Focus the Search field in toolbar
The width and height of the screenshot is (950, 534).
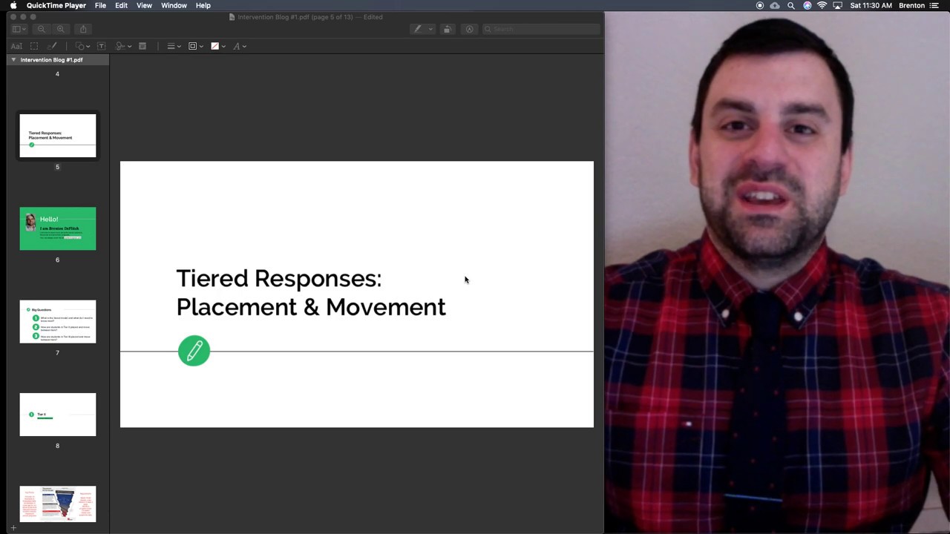point(541,29)
